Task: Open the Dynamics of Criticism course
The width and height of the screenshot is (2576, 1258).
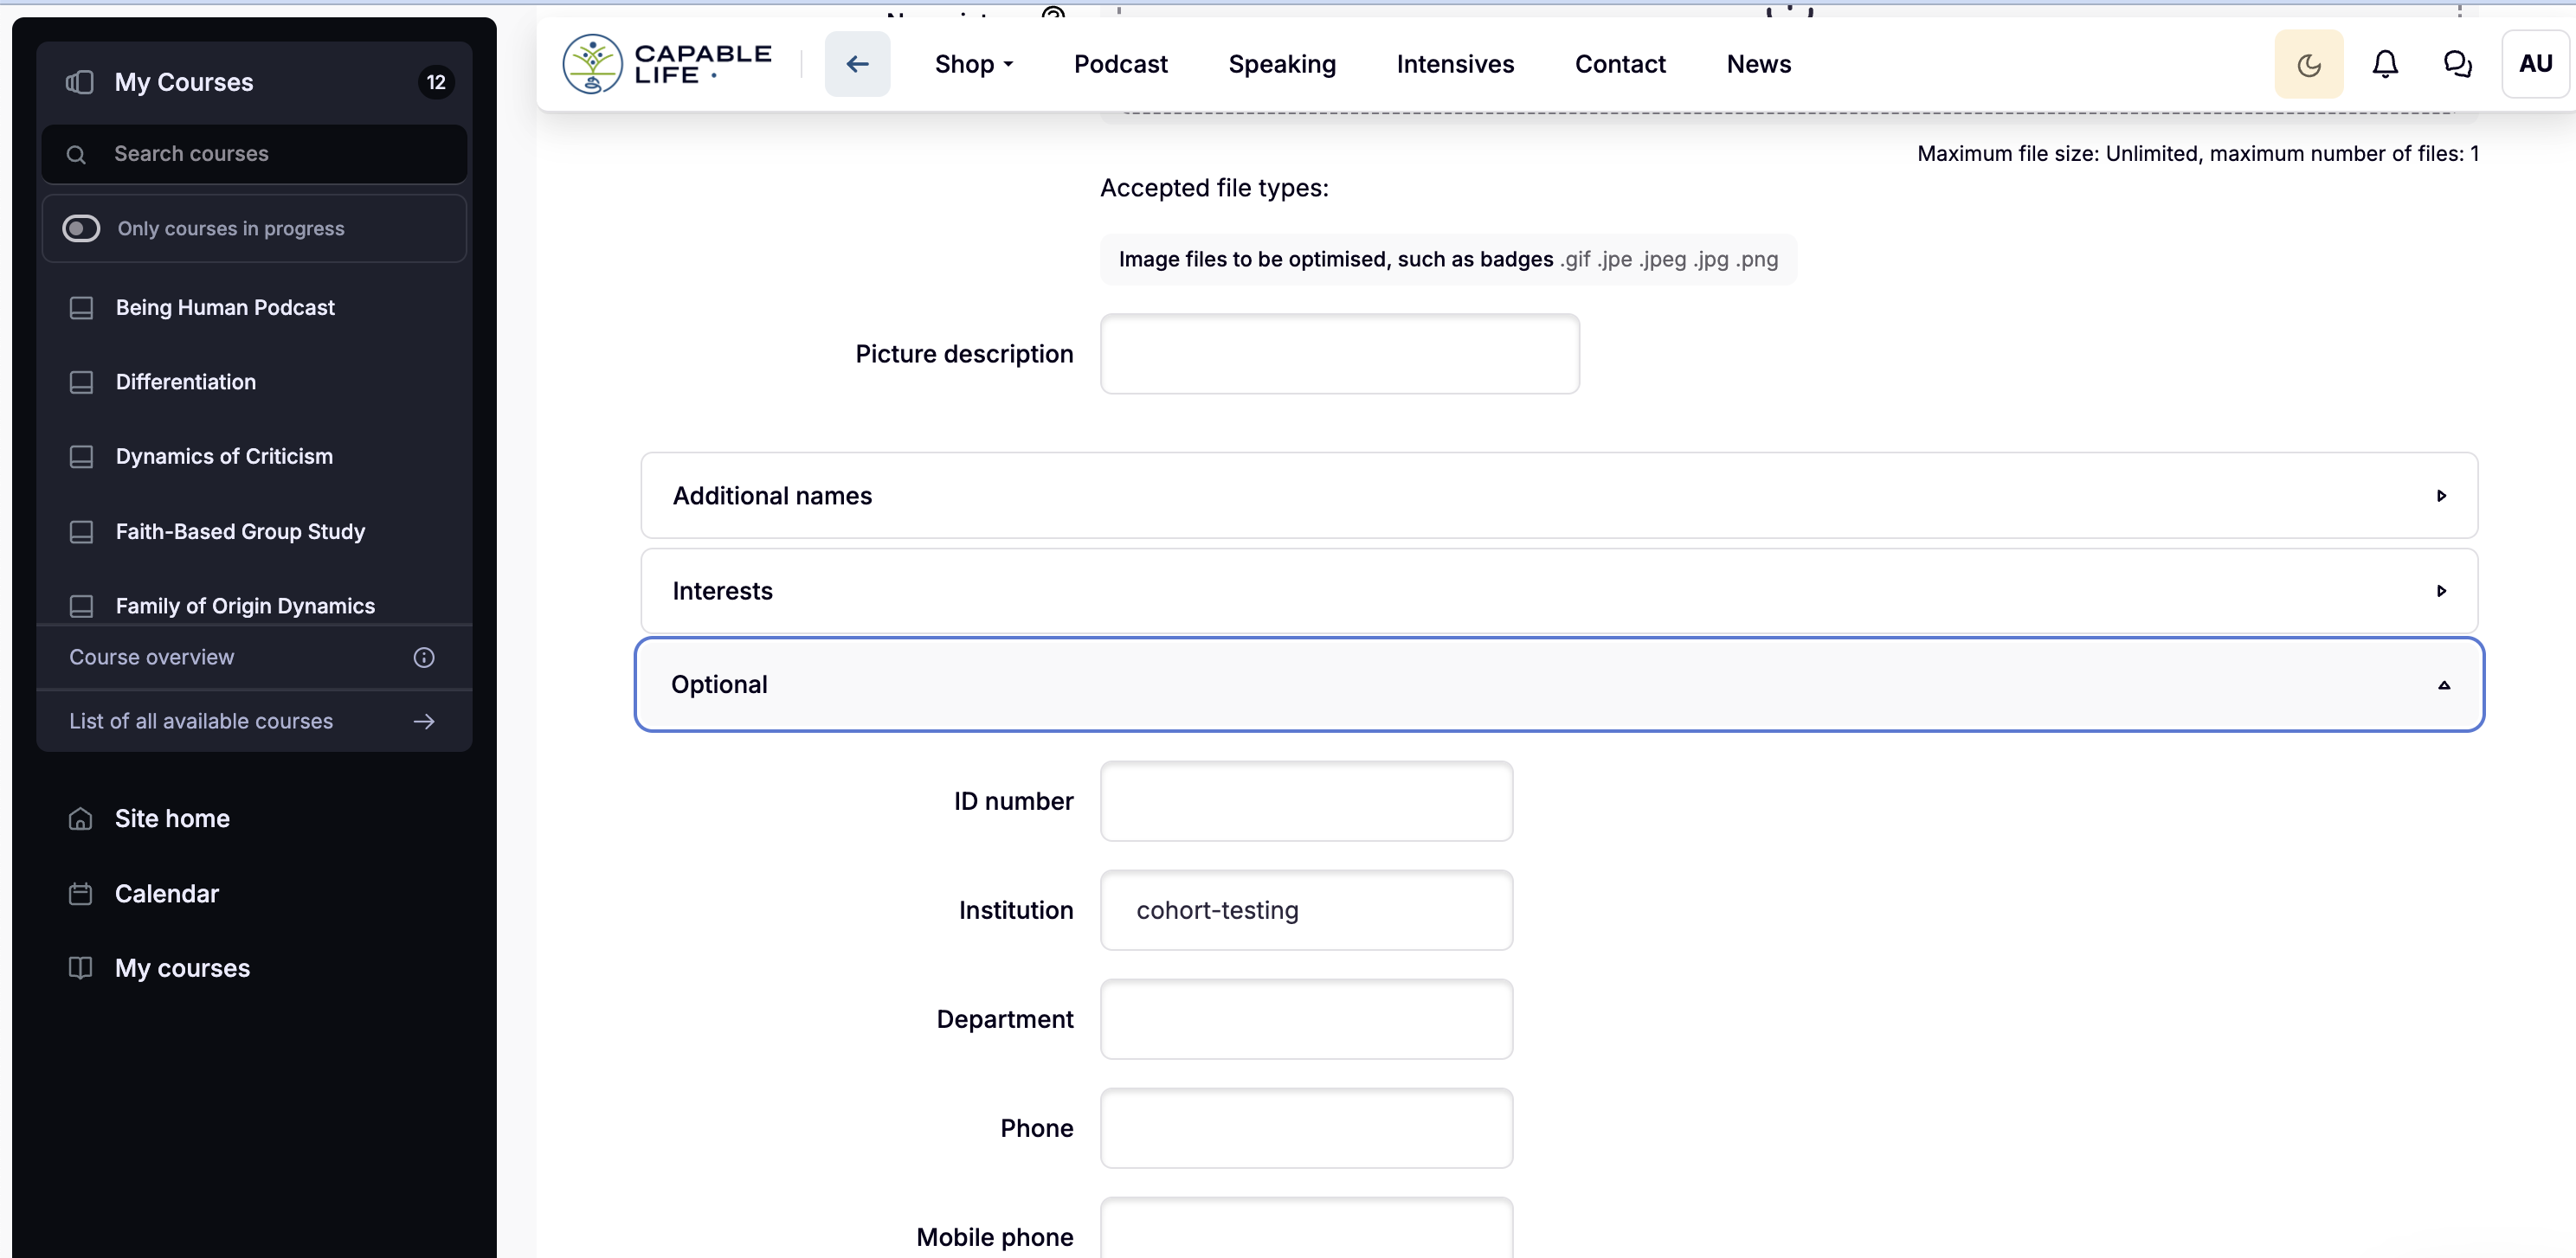Action: (x=224, y=456)
